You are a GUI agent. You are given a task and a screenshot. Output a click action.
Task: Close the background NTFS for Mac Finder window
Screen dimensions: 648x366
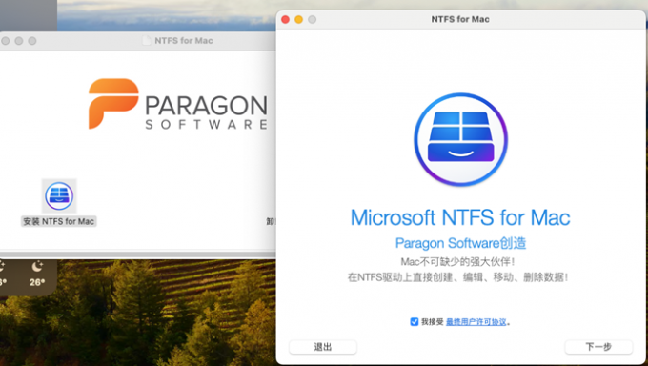click(6, 41)
